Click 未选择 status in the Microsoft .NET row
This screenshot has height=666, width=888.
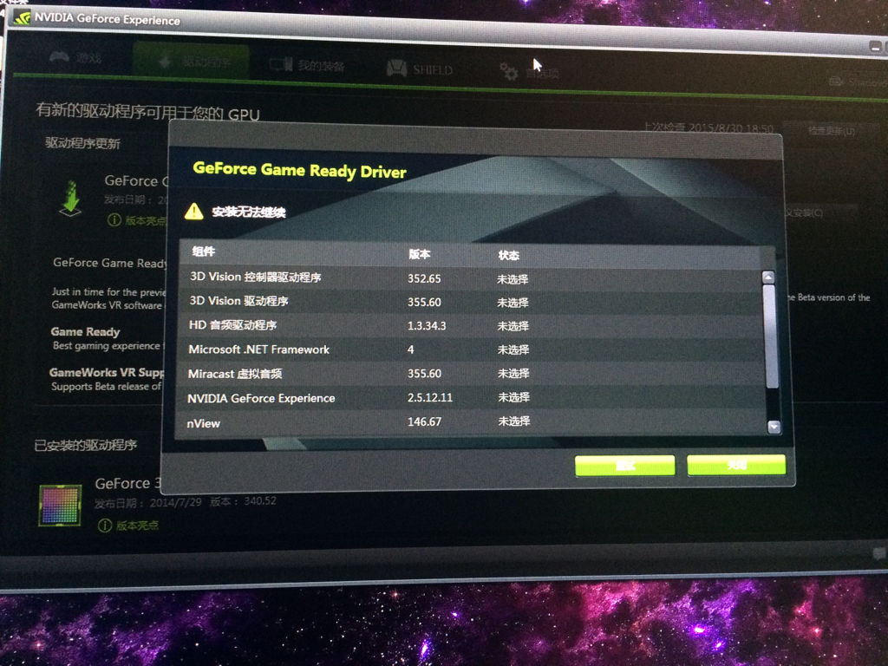tap(513, 349)
